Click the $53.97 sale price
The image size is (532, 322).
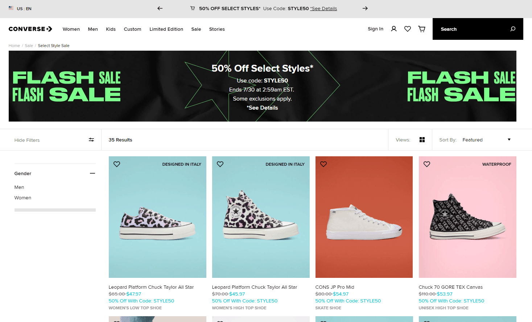click(x=445, y=294)
